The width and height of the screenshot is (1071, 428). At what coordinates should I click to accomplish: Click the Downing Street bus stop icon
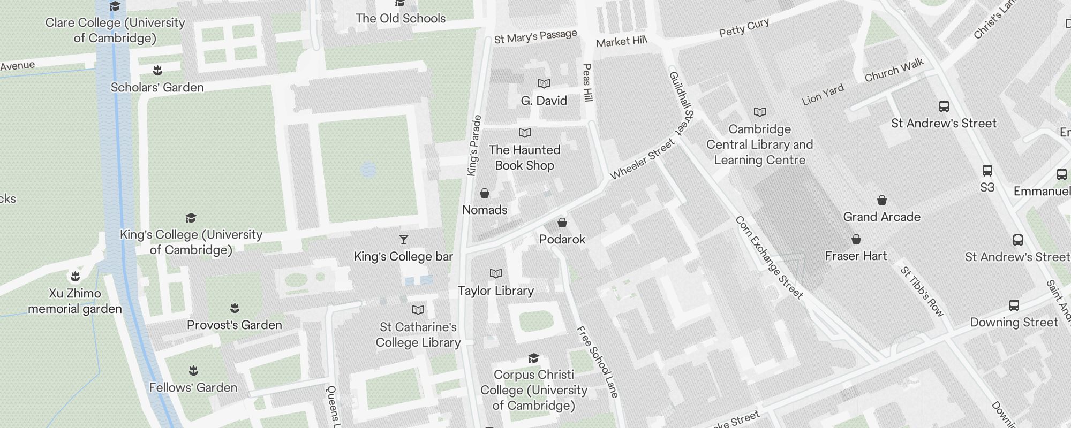click(x=1014, y=305)
